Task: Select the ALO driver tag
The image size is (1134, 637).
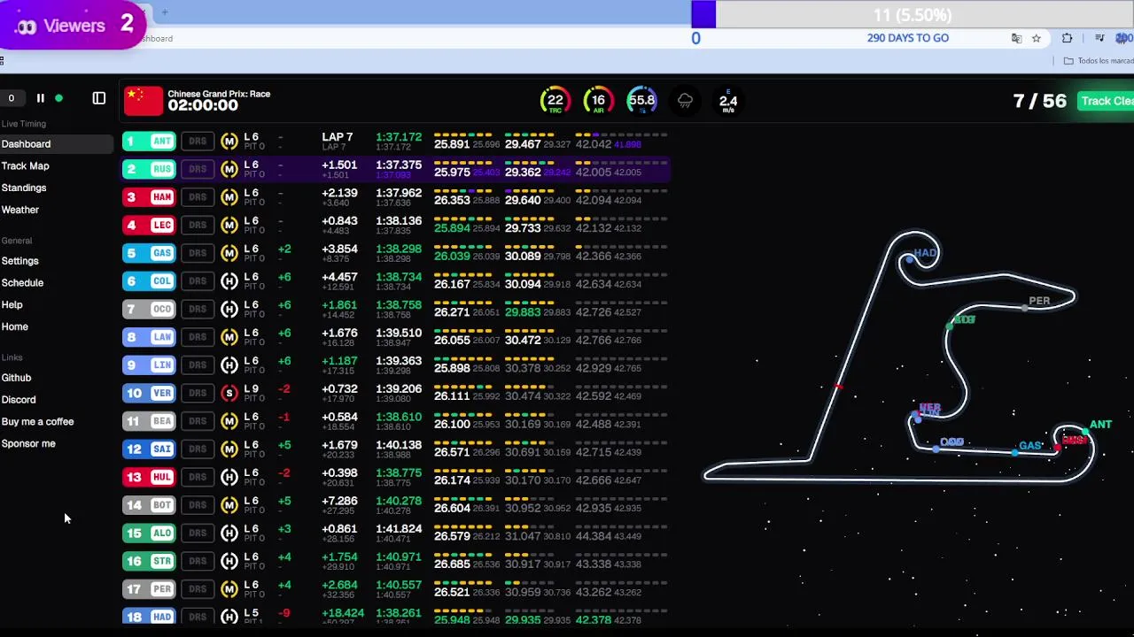Action: click(x=149, y=533)
